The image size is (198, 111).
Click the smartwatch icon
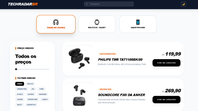pos(97,22)
